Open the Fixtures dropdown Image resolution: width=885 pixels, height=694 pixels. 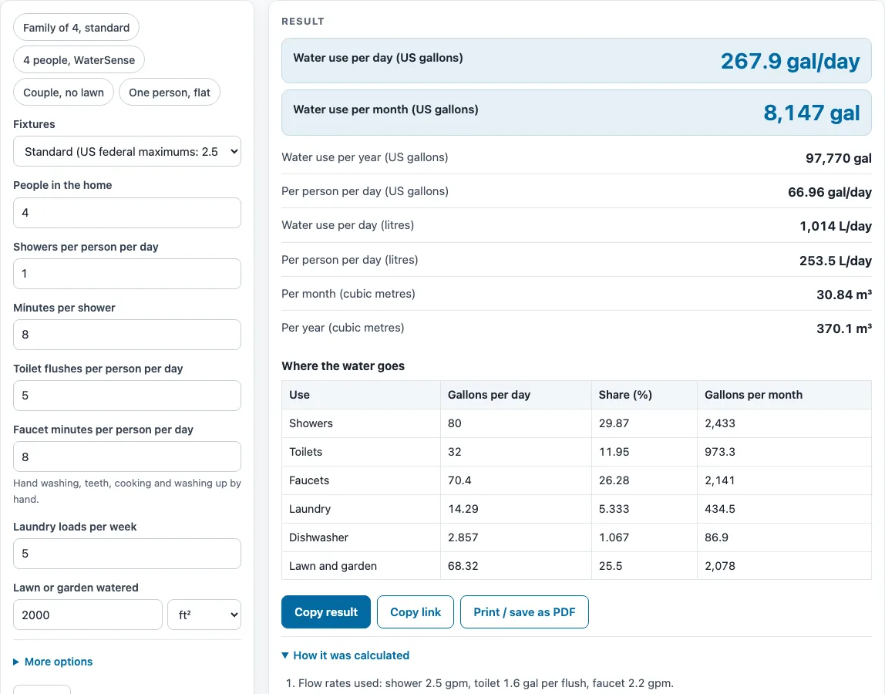pyautogui.click(x=127, y=151)
